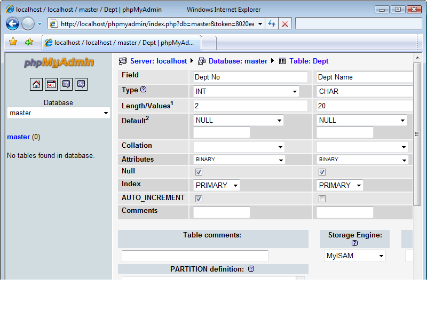Click the browser Refresh icon
This screenshot has width=427, height=318.
pyautogui.click(x=272, y=24)
